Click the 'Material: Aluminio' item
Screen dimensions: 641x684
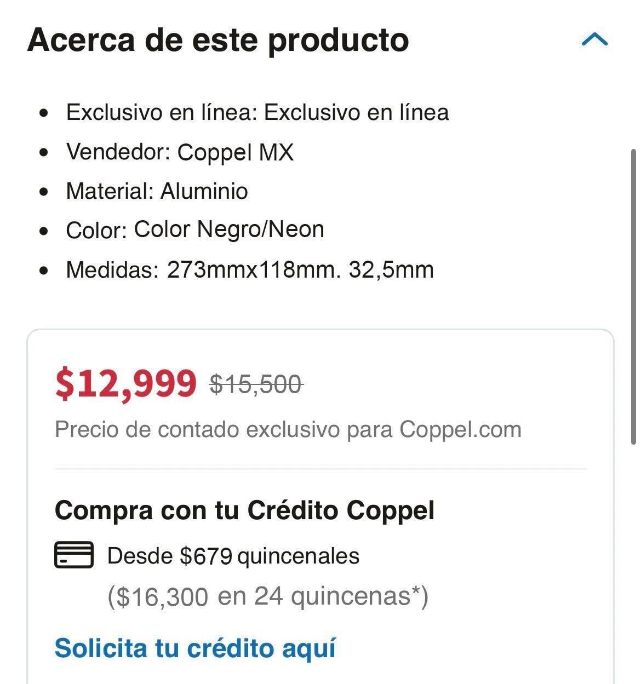157,191
